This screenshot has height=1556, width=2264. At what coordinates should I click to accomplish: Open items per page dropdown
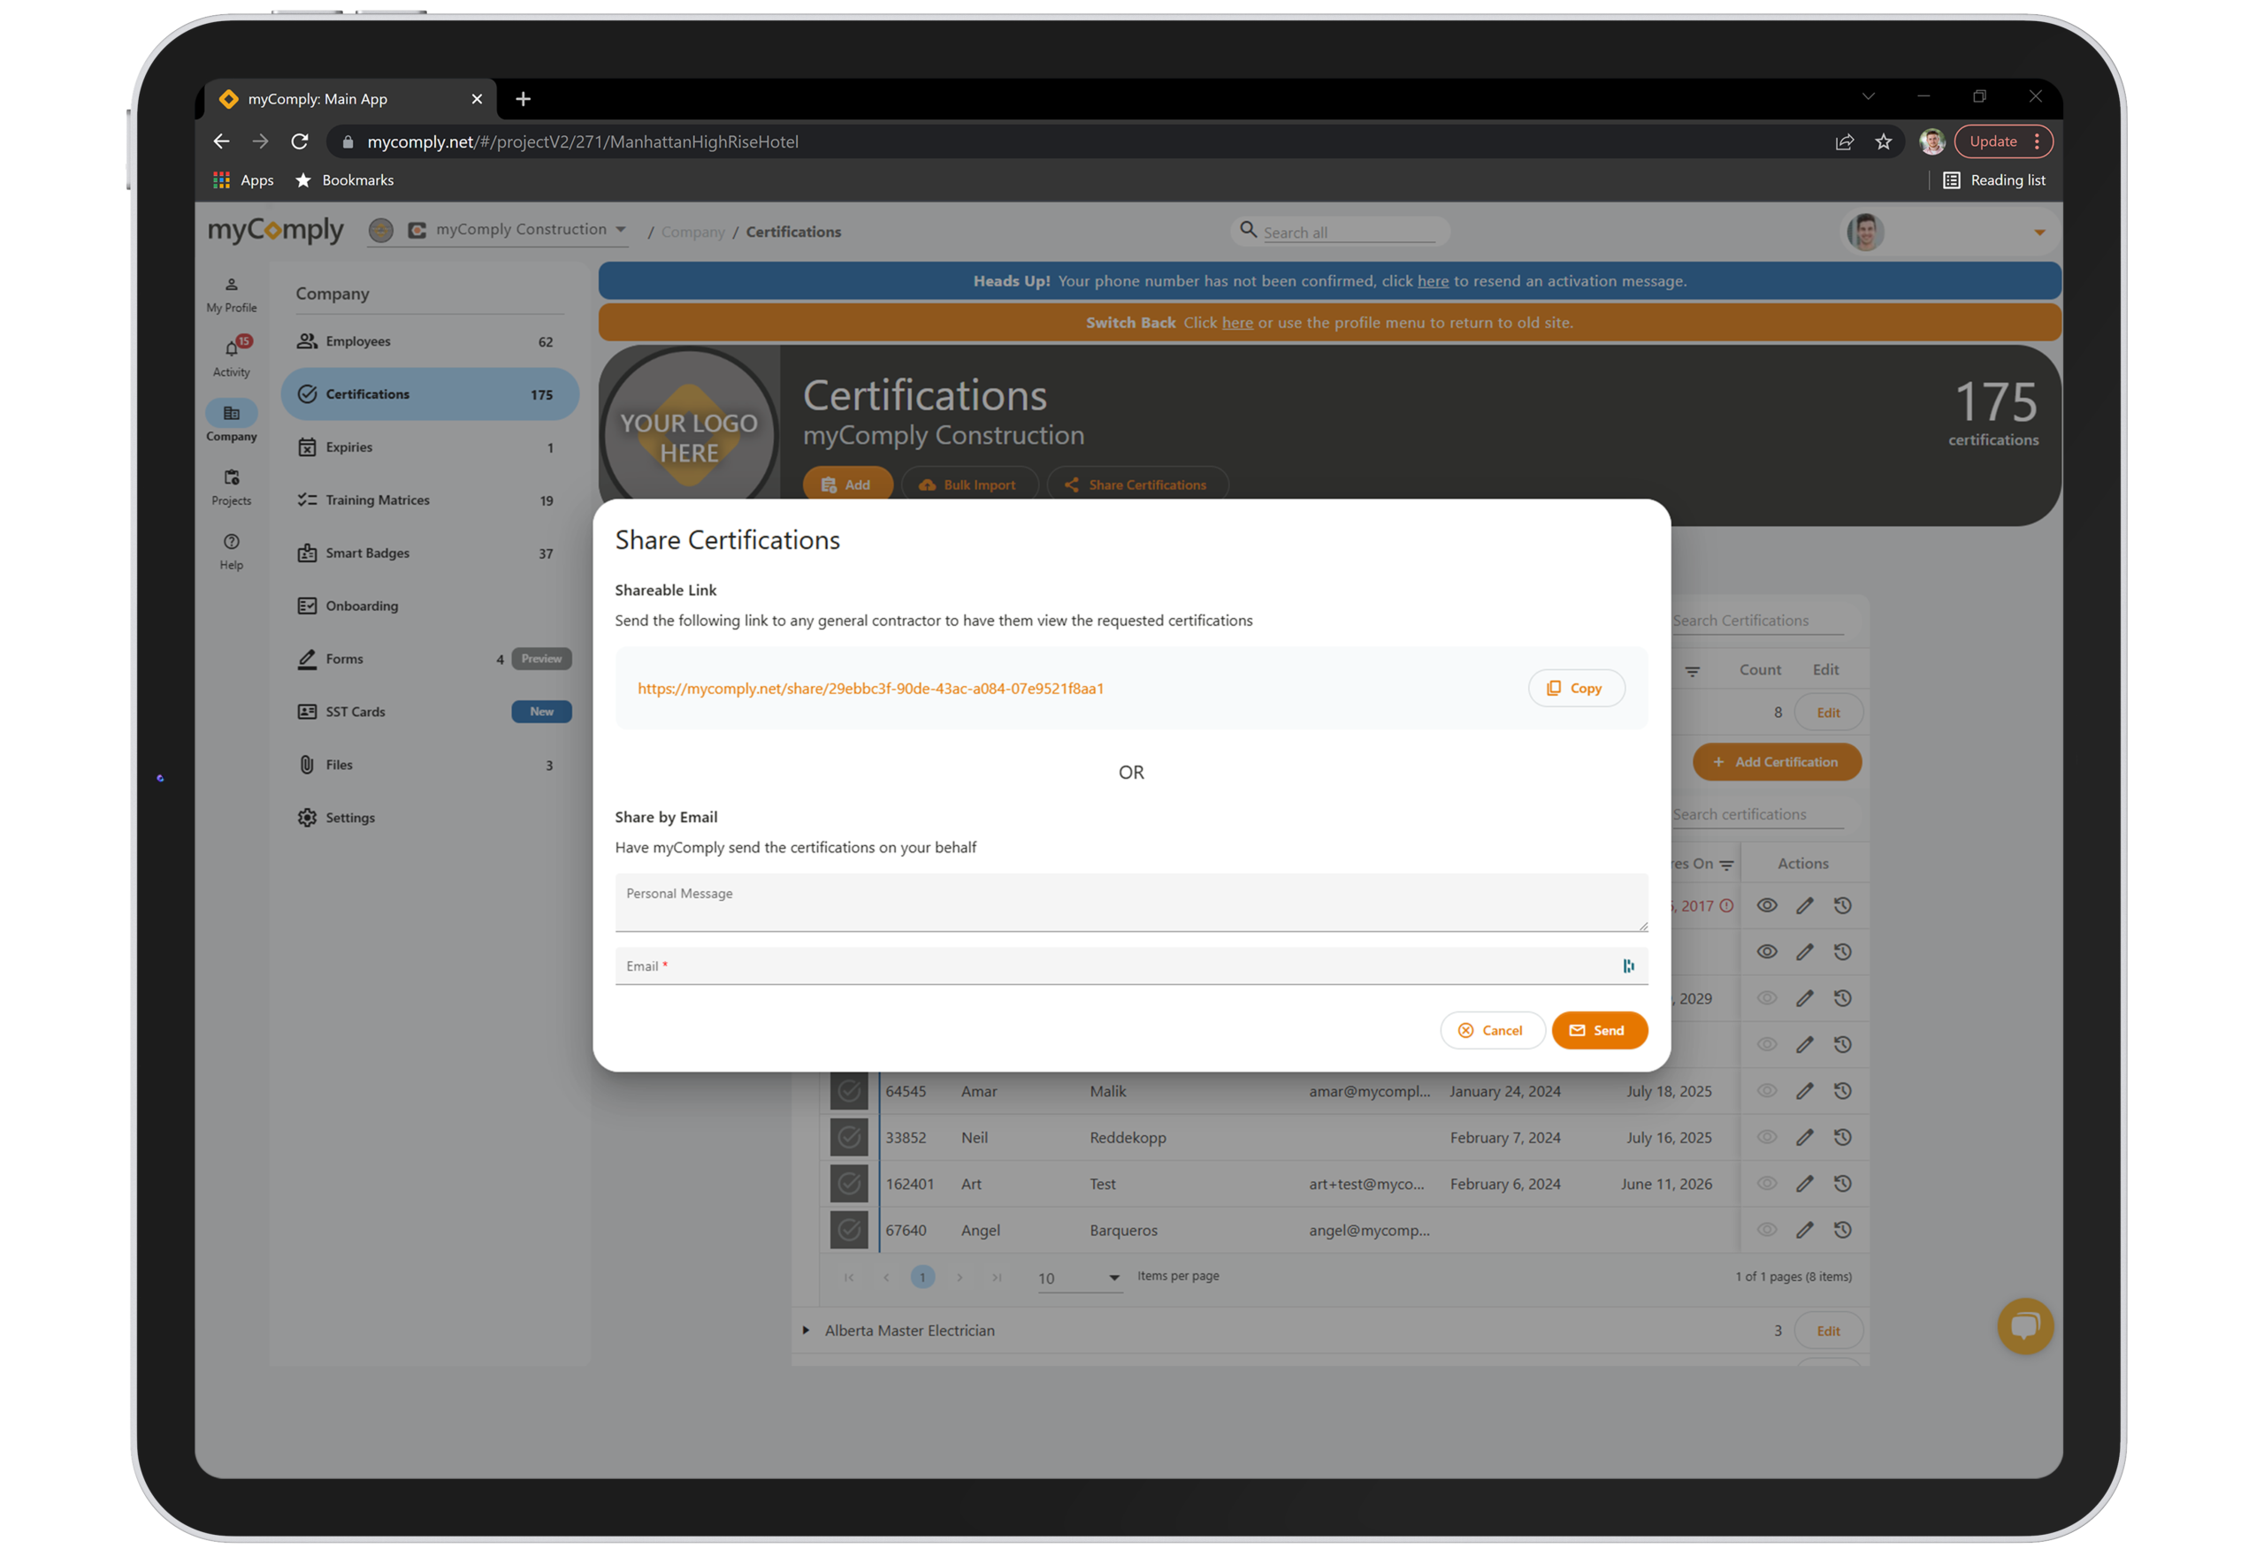pyautogui.click(x=1079, y=1278)
